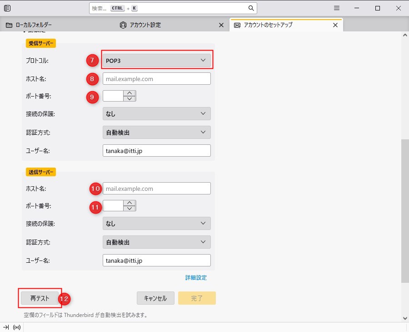The image size is (409, 332).
Task: Click scrollbar down arrow
Action: click(405, 318)
